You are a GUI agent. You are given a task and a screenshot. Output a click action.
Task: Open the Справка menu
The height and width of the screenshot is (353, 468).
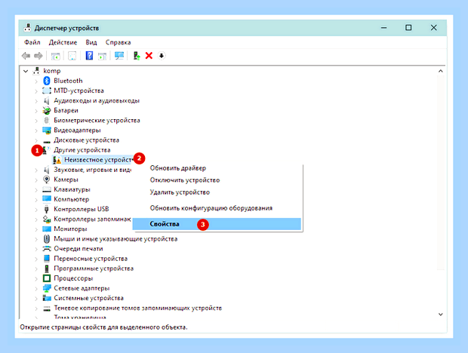pos(119,42)
